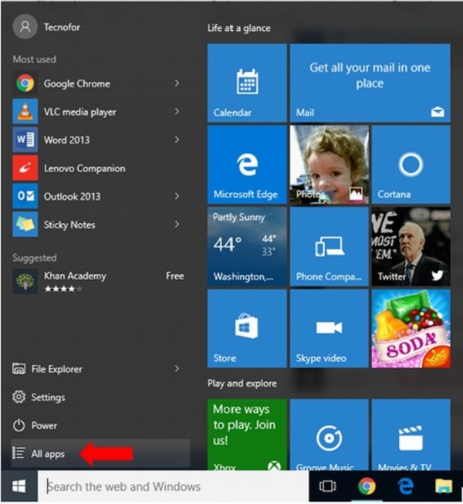Open the Groove Music tile
Screen dimensions: 463x504
pyautogui.click(x=330, y=435)
